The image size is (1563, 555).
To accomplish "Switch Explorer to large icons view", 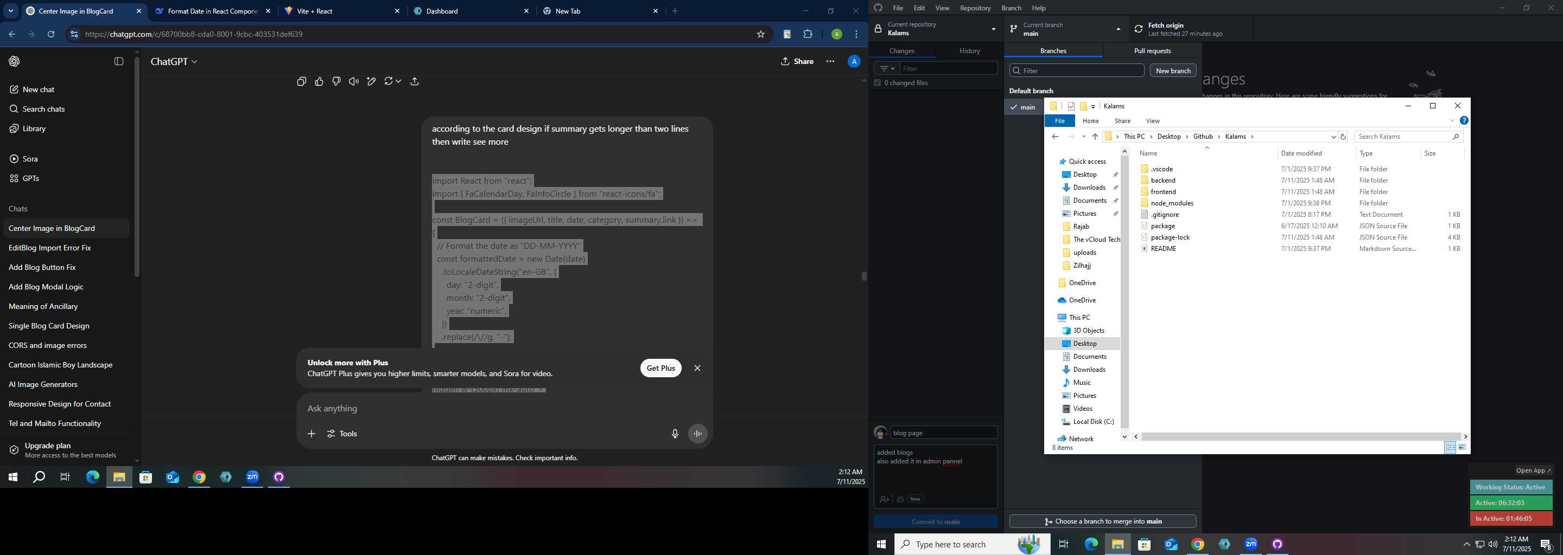I will click(1462, 447).
